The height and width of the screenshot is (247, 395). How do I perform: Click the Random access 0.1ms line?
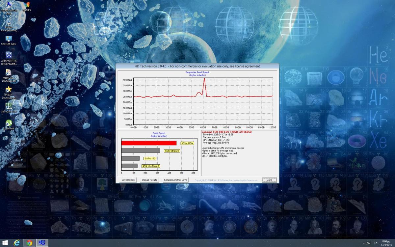(214, 137)
